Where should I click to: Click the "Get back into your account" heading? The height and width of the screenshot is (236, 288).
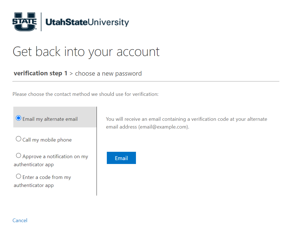click(86, 52)
